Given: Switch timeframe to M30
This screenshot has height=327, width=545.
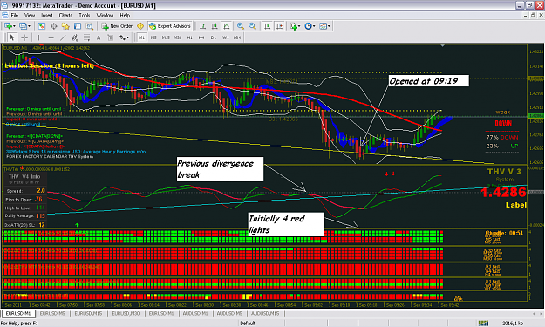Looking at the screenshot, I should [177, 37].
